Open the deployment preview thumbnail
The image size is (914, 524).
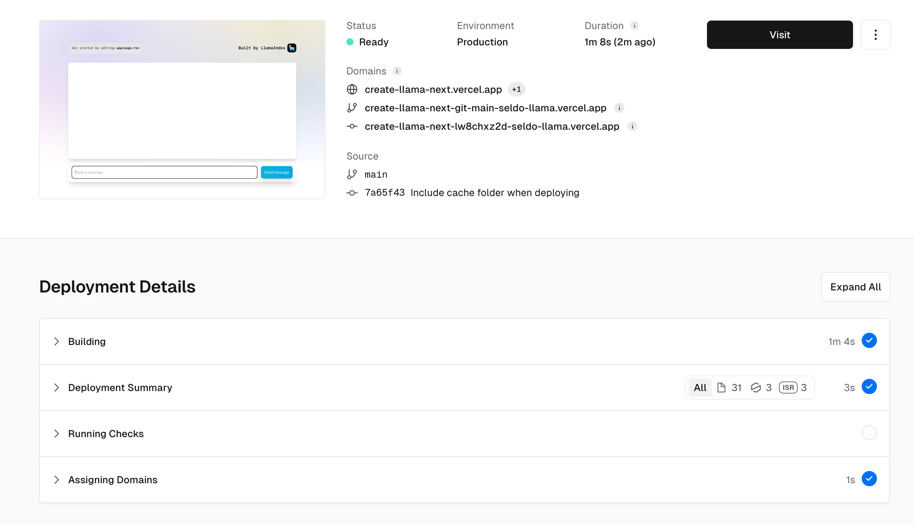[182, 110]
